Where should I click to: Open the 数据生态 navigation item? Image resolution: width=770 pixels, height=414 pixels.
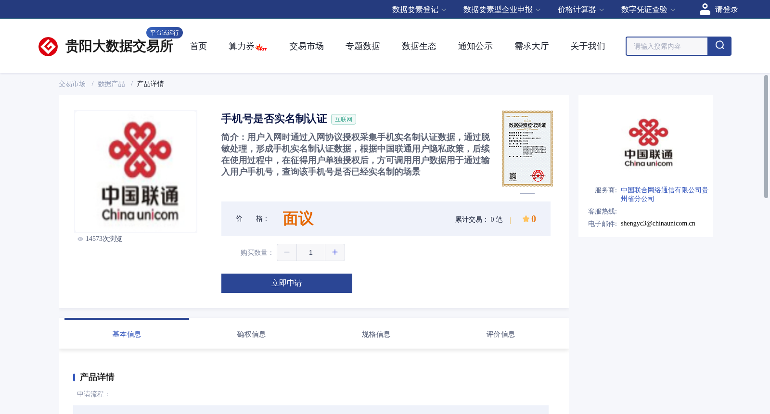(x=419, y=46)
